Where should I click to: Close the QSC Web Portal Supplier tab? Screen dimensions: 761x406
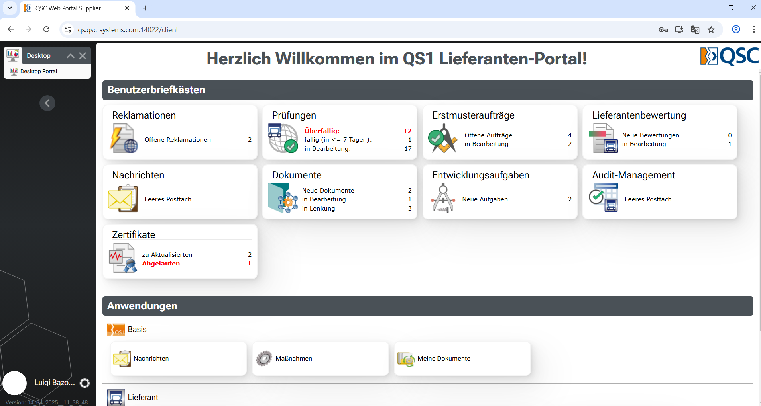[x=127, y=8]
